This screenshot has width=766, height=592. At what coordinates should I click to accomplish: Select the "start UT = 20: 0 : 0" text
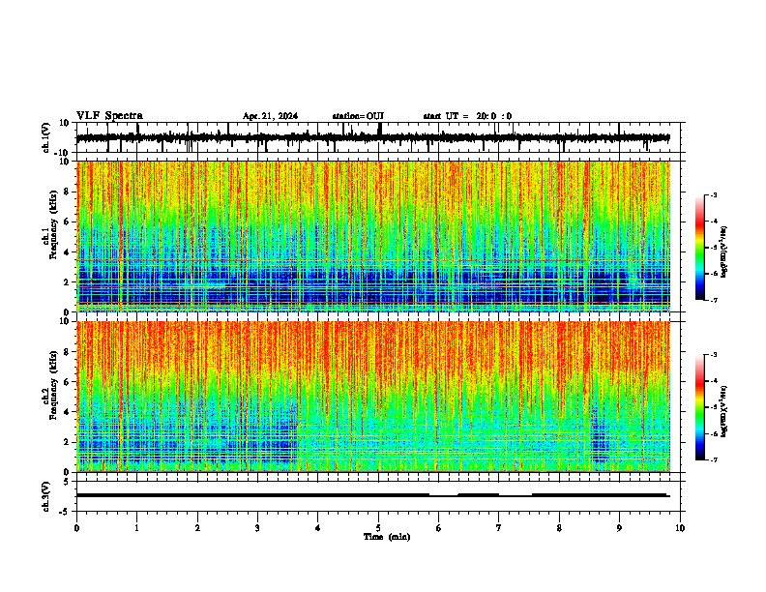point(467,116)
